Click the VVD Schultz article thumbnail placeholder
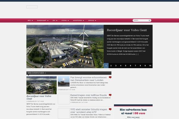 pos(64,113)
